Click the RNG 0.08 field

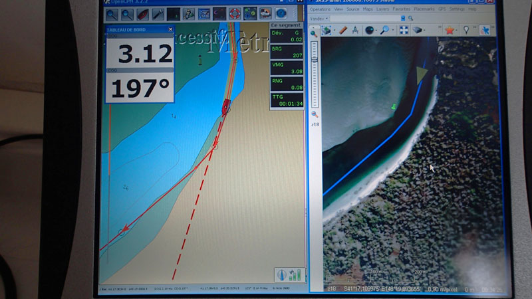point(287,84)
